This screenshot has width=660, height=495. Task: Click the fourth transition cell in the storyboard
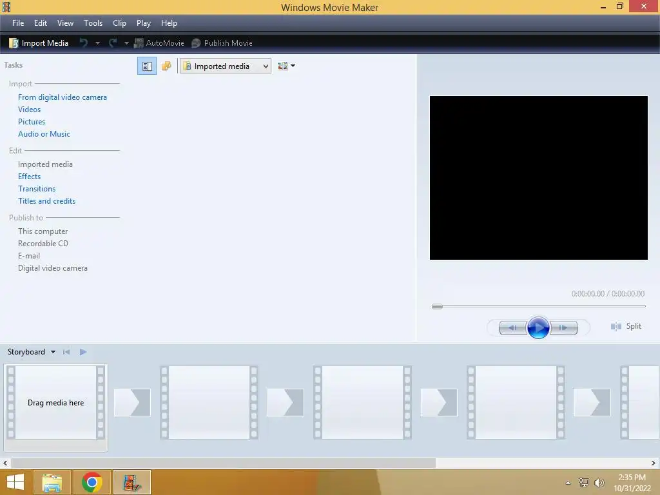click(592, 402)
